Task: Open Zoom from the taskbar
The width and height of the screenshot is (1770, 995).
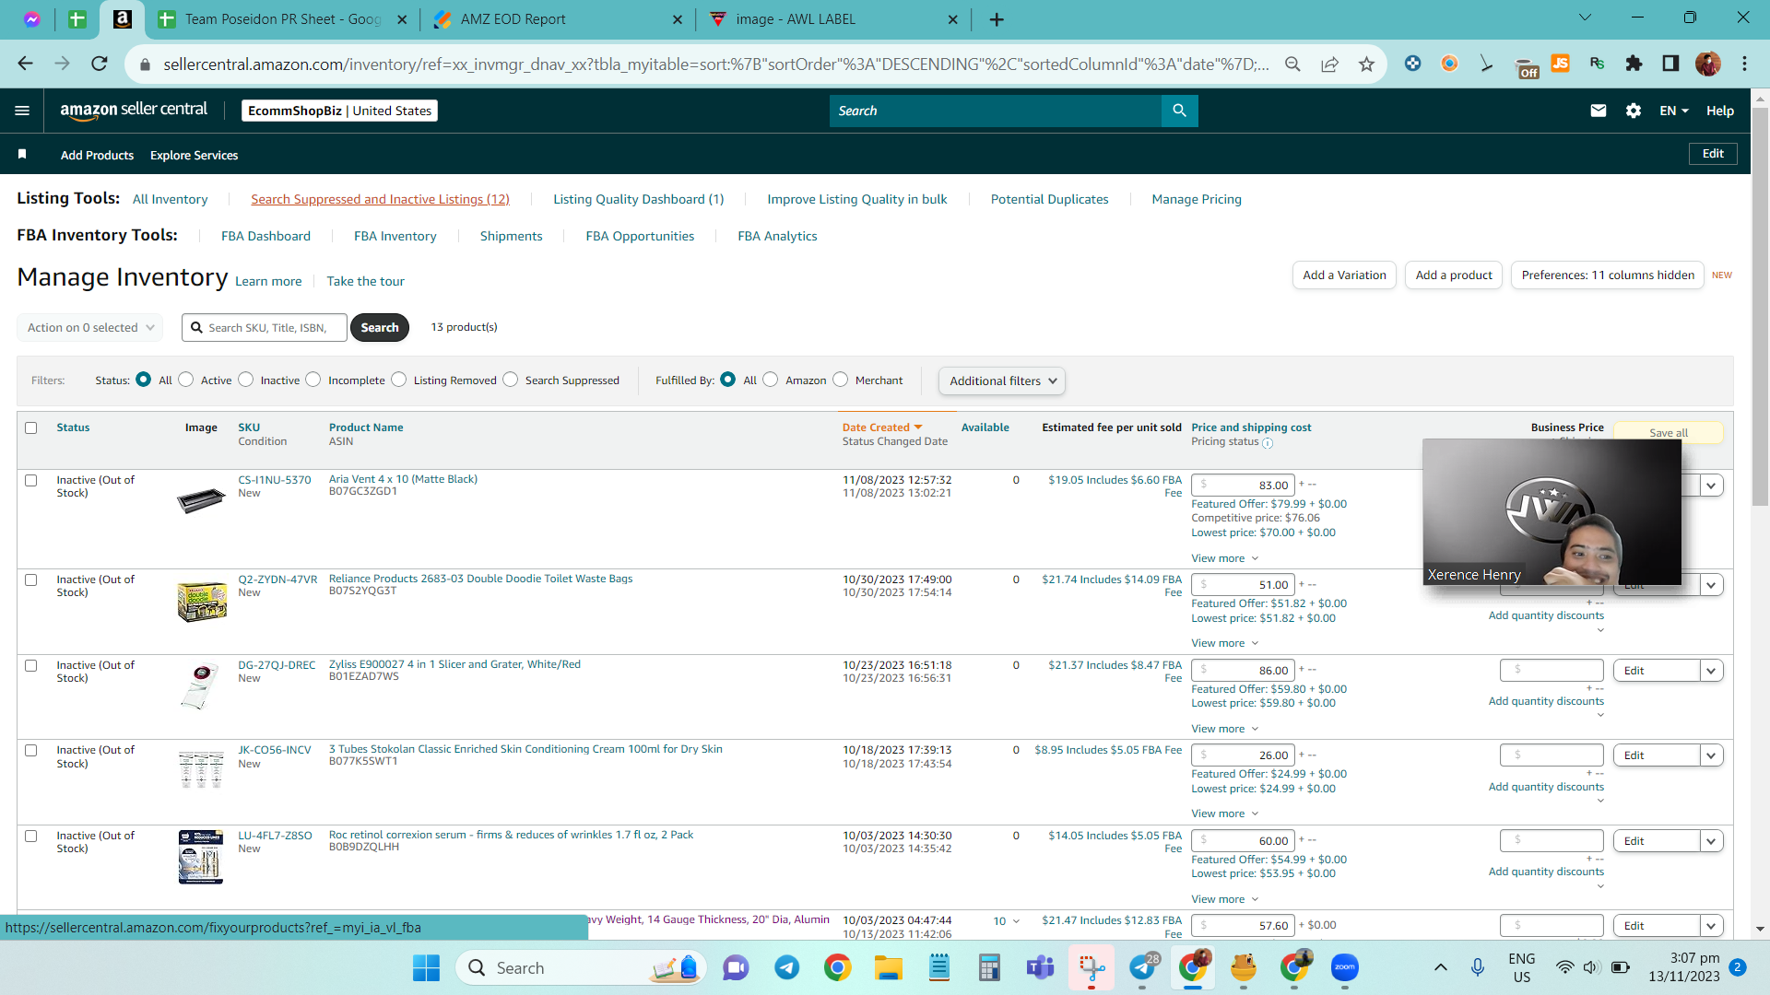Action: [1345, 968]
